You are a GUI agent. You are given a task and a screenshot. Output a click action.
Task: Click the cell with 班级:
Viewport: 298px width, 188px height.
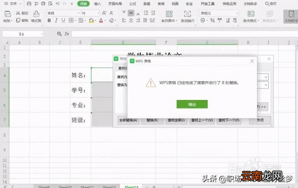[80, 120]
